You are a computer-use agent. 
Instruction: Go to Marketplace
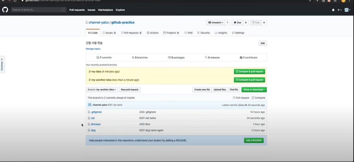(x=106, y=10)
